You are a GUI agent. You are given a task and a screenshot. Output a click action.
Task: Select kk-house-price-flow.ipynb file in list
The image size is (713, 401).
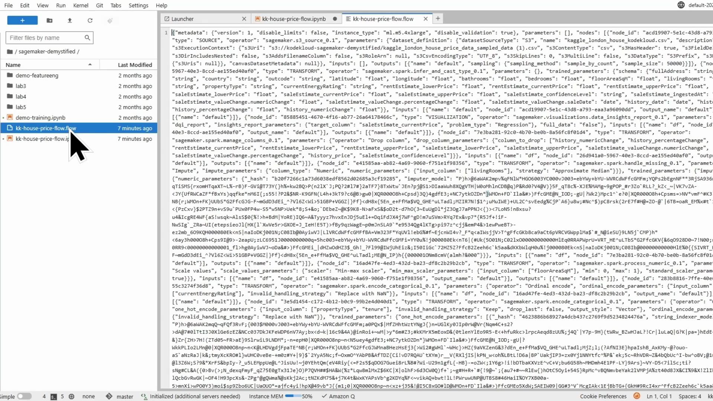point(79,139)
